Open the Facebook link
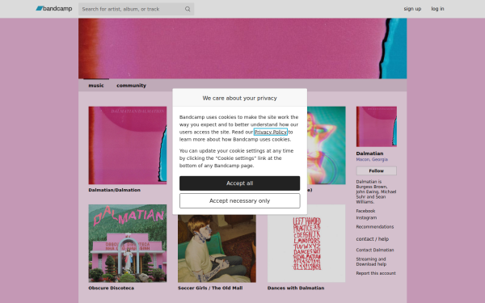 coord(365,211)
